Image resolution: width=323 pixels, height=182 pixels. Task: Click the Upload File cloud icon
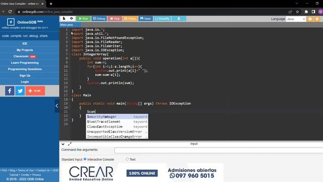(72, 19)
